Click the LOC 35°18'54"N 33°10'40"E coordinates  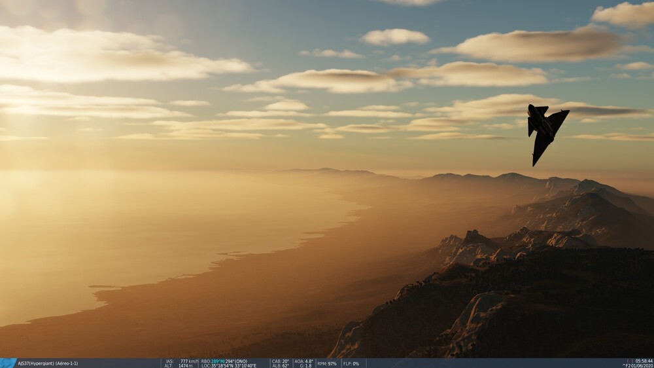[x=229, y=366]
